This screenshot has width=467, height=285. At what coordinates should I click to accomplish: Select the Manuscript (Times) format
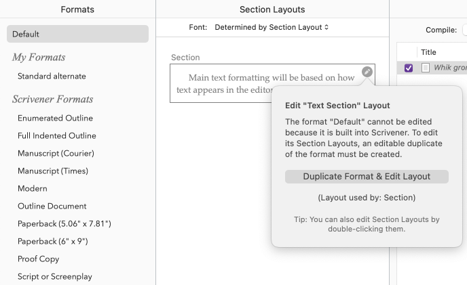(x=53, y=171)
